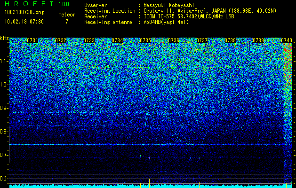Click the 0.8 frequency axis label
The width and height of the screenshot is (296, 188).
tap(4, 132)
